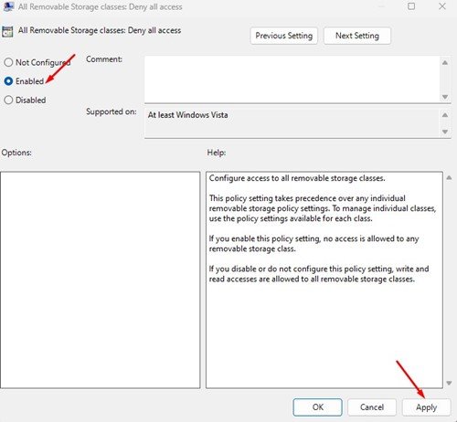Go to the Next Setting
Screen dimensions: 457x422
coord(357,36)
